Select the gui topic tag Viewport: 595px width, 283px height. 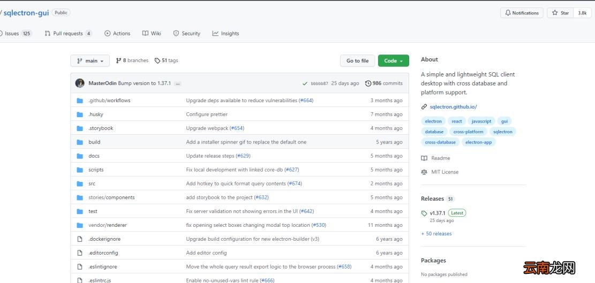pos(504,121)
